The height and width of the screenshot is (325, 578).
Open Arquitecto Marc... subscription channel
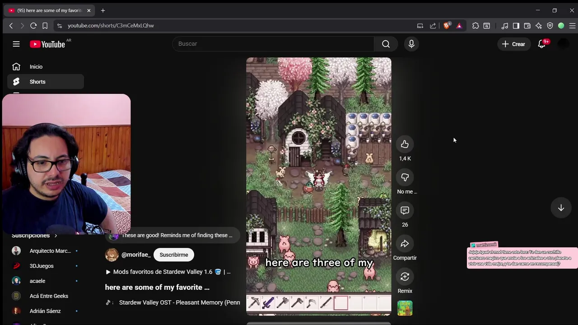[45, 251]
